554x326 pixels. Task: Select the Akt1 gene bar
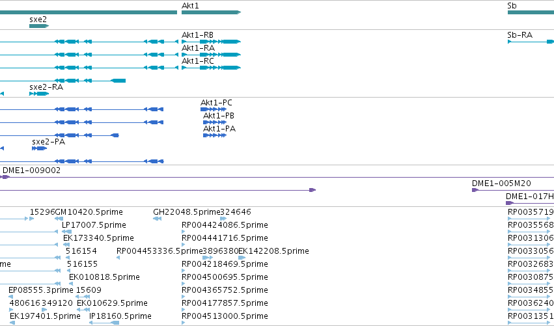211,12
